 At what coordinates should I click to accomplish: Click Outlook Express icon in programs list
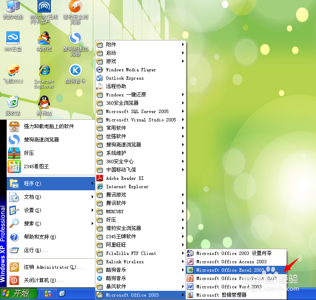pyautogui.click(x=100, y=78)
